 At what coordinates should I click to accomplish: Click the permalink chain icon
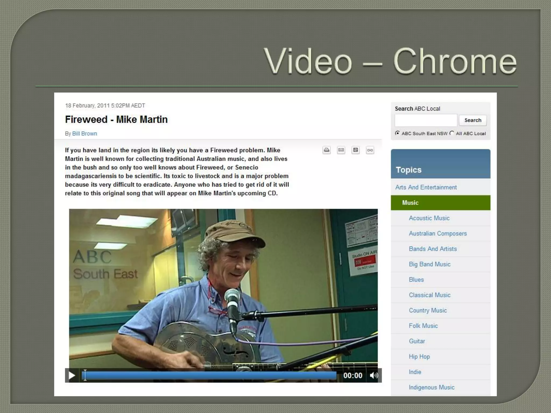click(370, 150)
